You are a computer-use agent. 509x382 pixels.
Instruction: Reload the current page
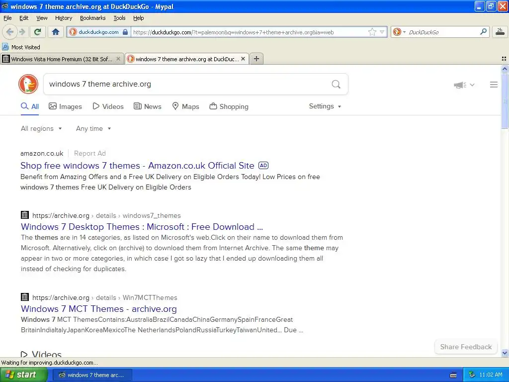tap(38, 32)
